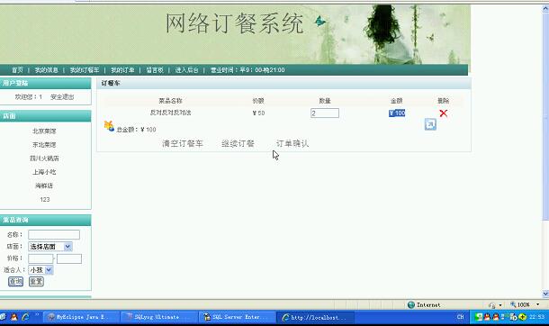
Task: Click the ¥50 price cell
Action: (x=258, y=113)
